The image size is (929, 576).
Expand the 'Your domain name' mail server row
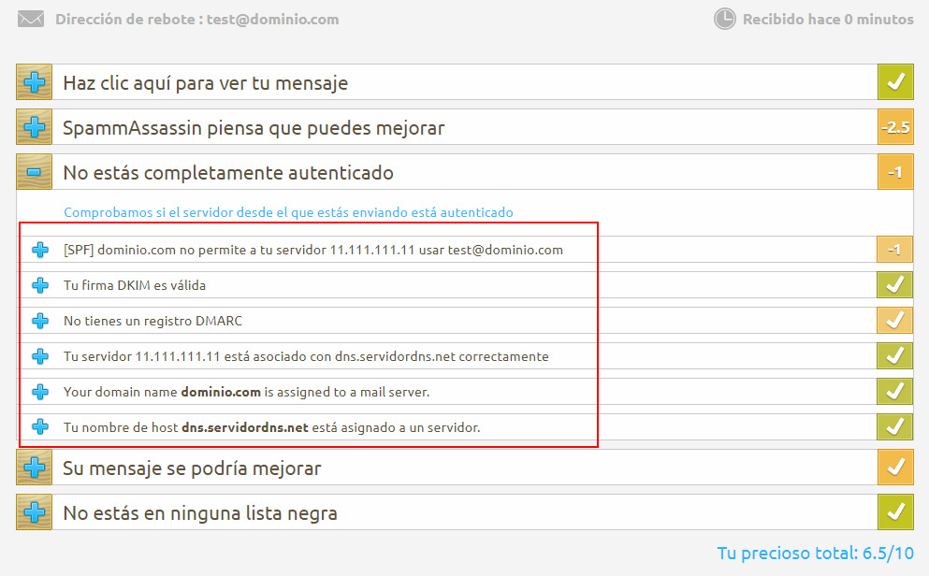click(x=40, y=392)
